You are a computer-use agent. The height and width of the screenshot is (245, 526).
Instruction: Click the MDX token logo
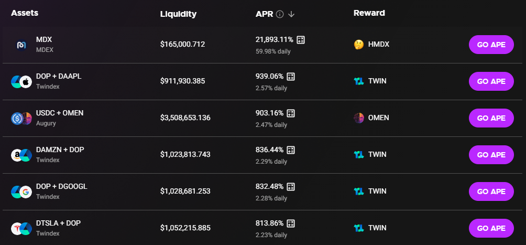21,45
